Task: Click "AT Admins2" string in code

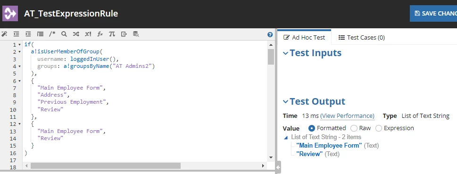Action: click(x=132, y=66)
